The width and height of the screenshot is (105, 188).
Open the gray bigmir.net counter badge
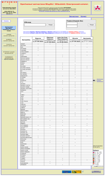(x=96, y=172)
